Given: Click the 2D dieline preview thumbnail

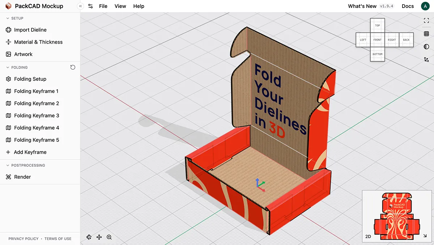Looking at the screenshot, I should coord(397,216).
